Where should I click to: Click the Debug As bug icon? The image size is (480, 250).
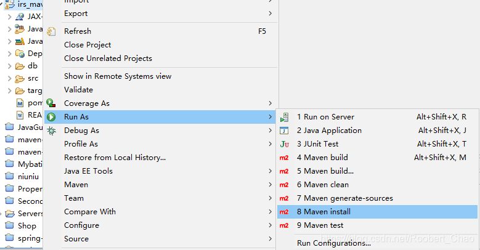[x=51, y=131]
